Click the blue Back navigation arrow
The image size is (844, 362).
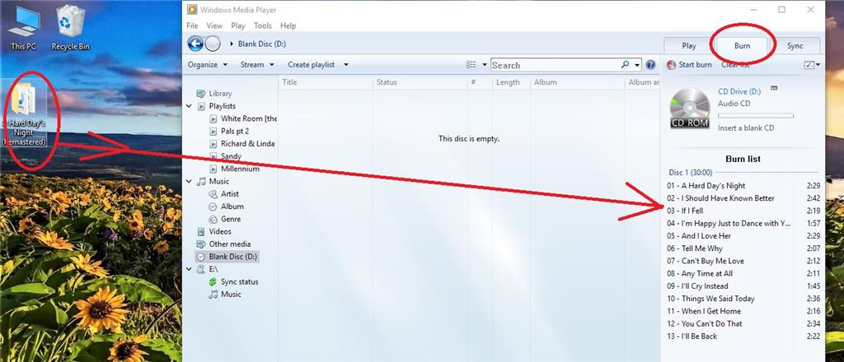coord(195,44)
